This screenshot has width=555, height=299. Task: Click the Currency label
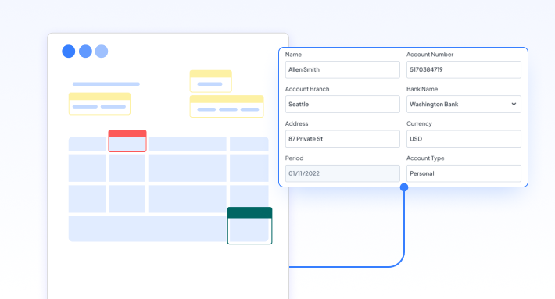pyautogui.click(x=419, y=123)
